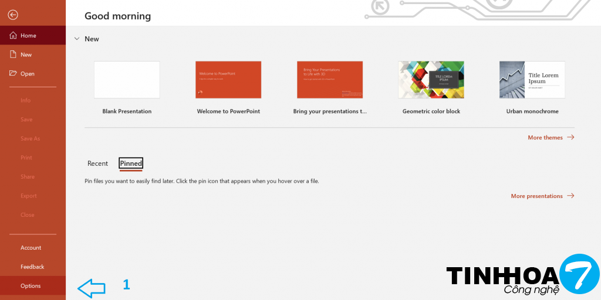Collapse the New section chevron
Viewport: 601px width, 300px height.
click(76, 39)
